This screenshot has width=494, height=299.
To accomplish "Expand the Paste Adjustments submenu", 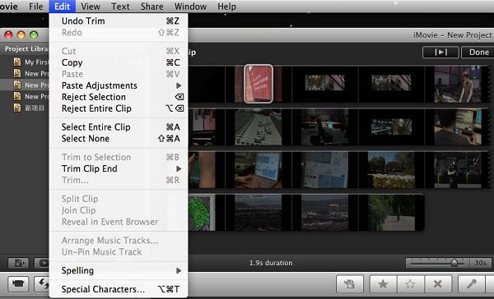I will coord(119,85).
